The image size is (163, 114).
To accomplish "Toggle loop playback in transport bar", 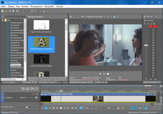I will 46,108.
